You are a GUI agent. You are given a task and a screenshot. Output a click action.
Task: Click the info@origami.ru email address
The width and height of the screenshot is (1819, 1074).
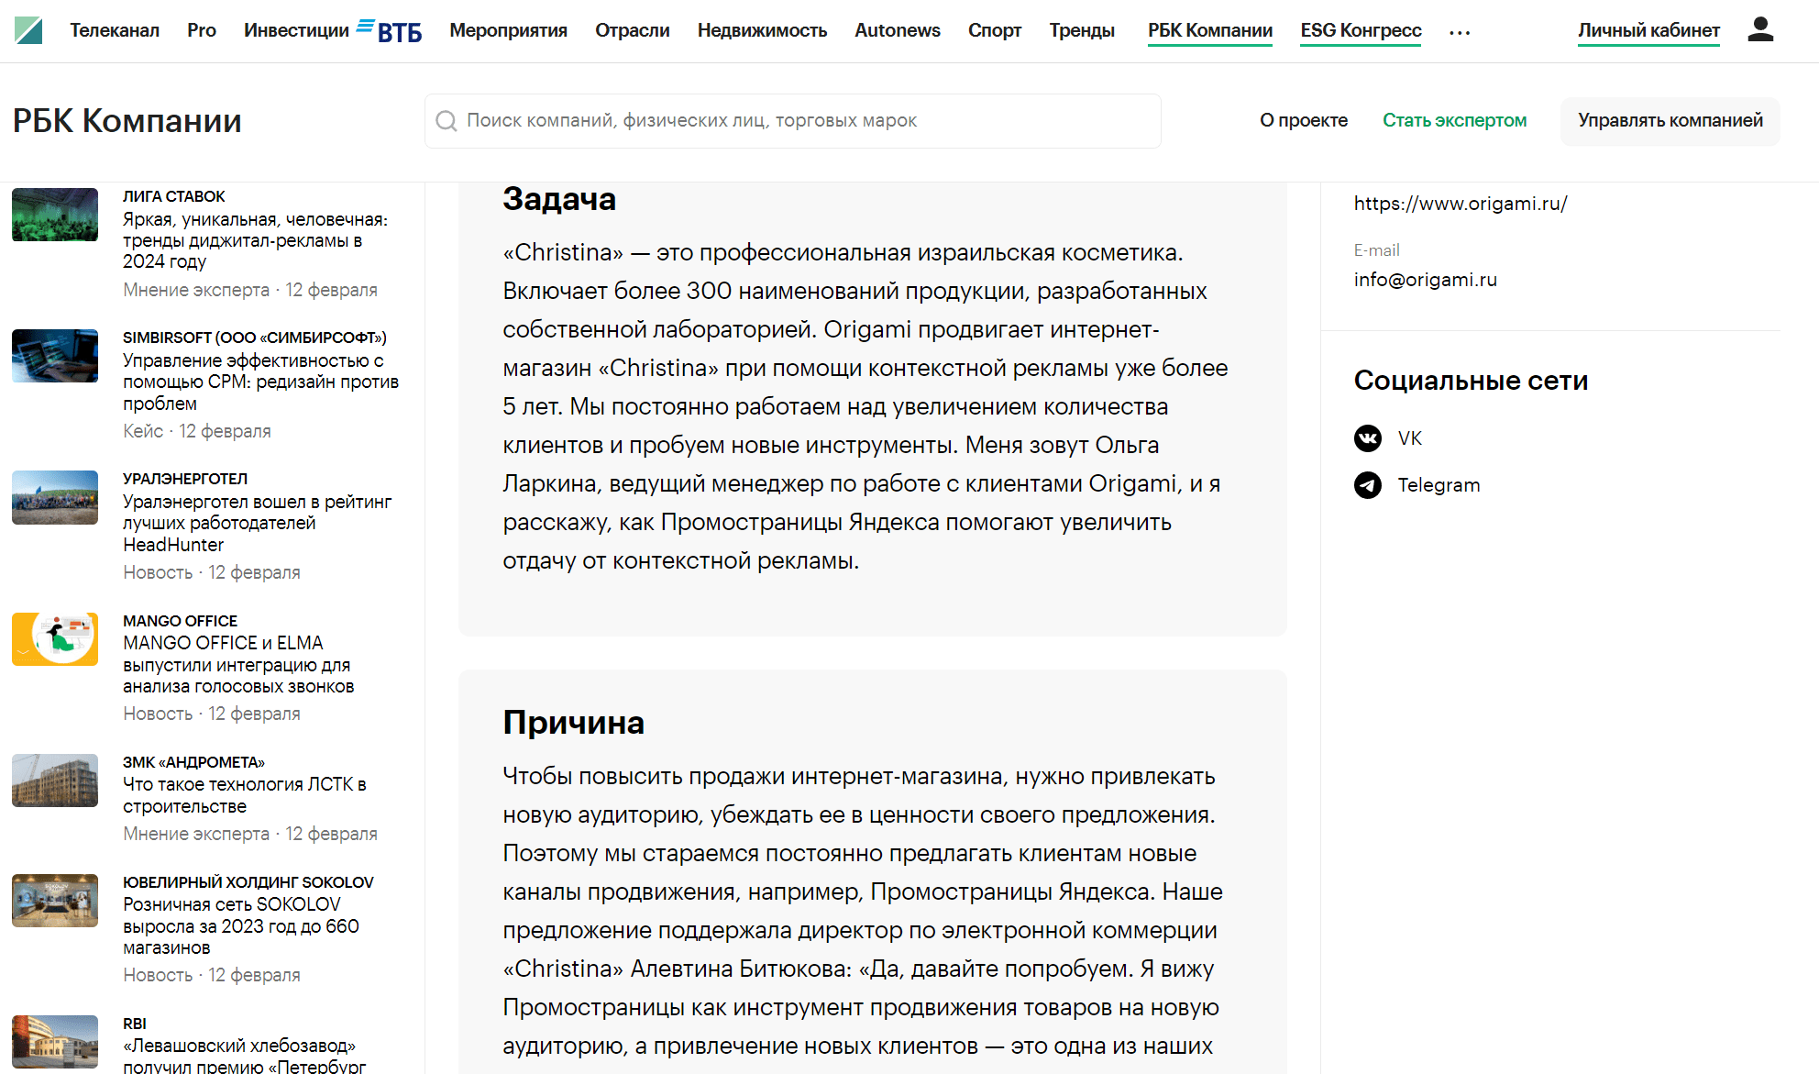[1426, 280]
